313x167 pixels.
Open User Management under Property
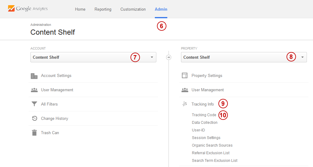(x=207, y=90)
